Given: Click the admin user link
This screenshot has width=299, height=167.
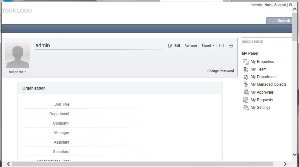Looking at the screenshot, I should click(256, 5).
